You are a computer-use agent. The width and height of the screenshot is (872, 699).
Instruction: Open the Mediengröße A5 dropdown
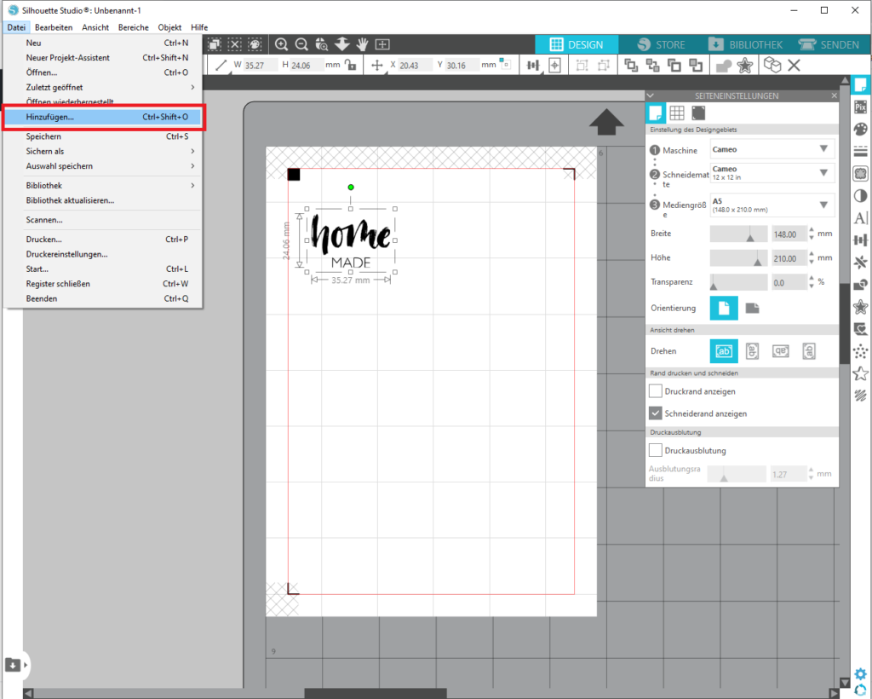click(772, 205)
